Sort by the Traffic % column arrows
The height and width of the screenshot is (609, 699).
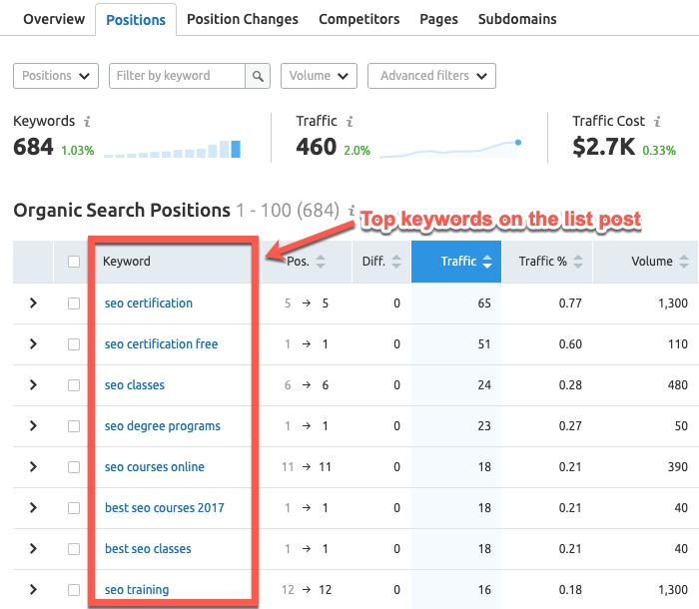579,262
